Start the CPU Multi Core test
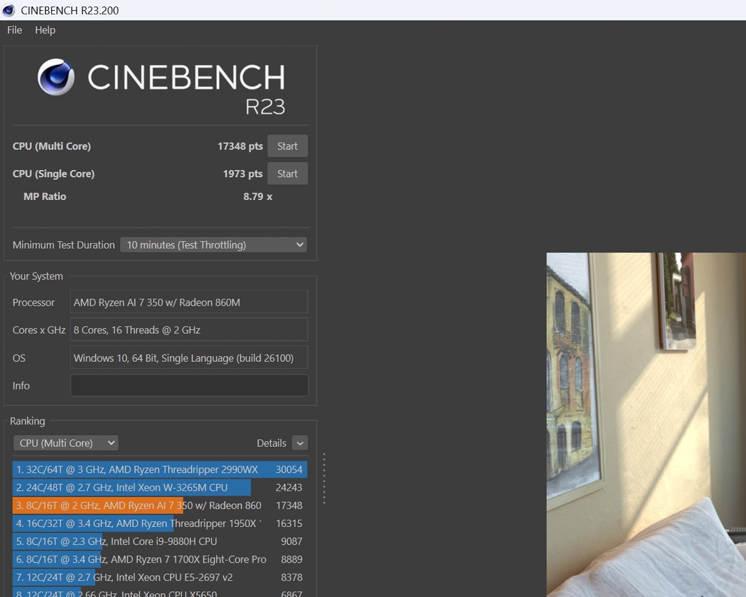 click(287, 146)
